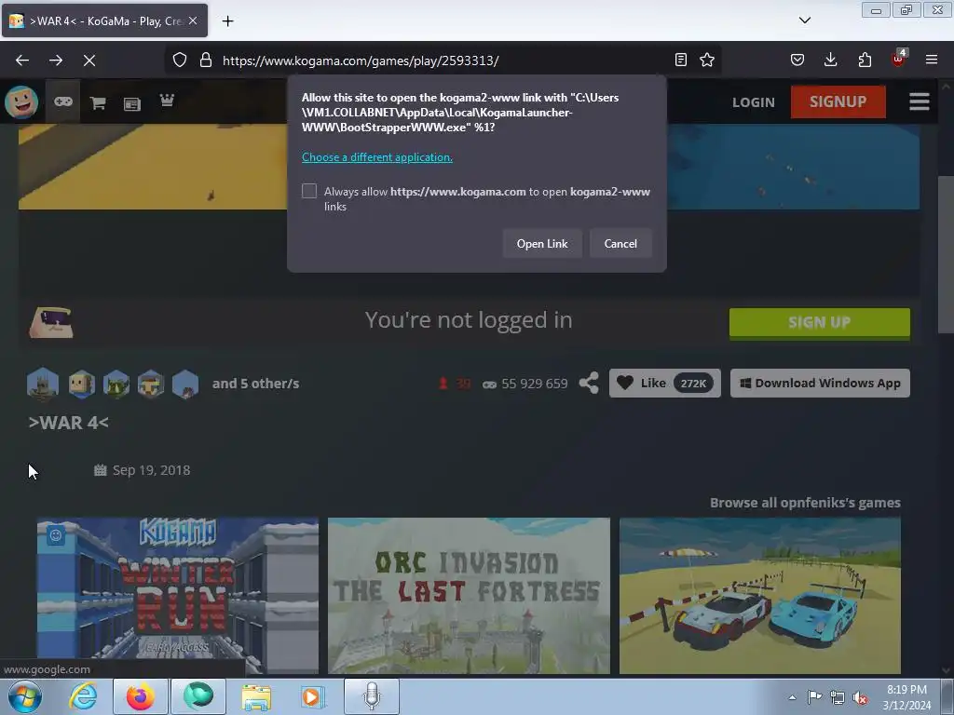The width and height of the screenshot is (954, 715).
Task: Click the uBlock extension icon
Action: pyautogui.click(x=899, y=59)
